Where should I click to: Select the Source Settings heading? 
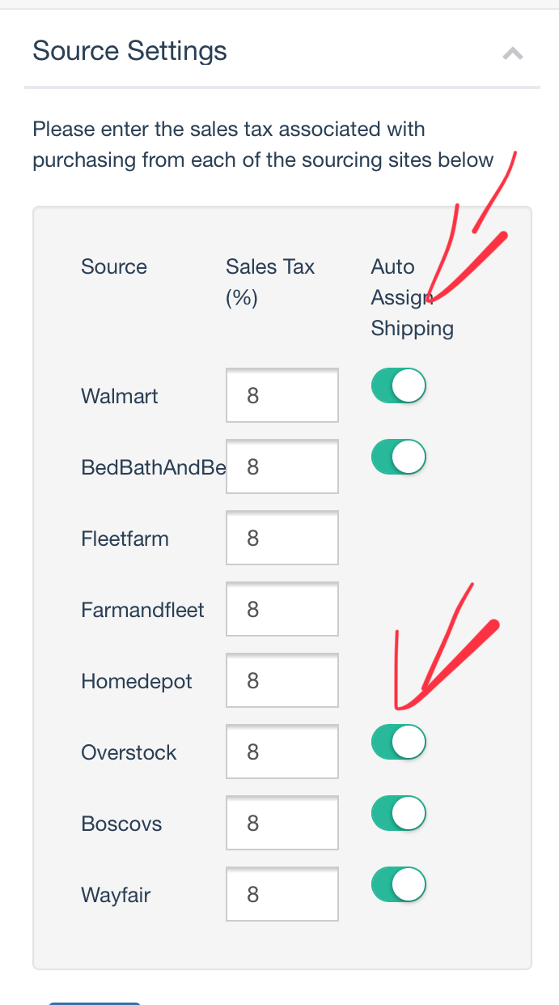pos(129,51)
